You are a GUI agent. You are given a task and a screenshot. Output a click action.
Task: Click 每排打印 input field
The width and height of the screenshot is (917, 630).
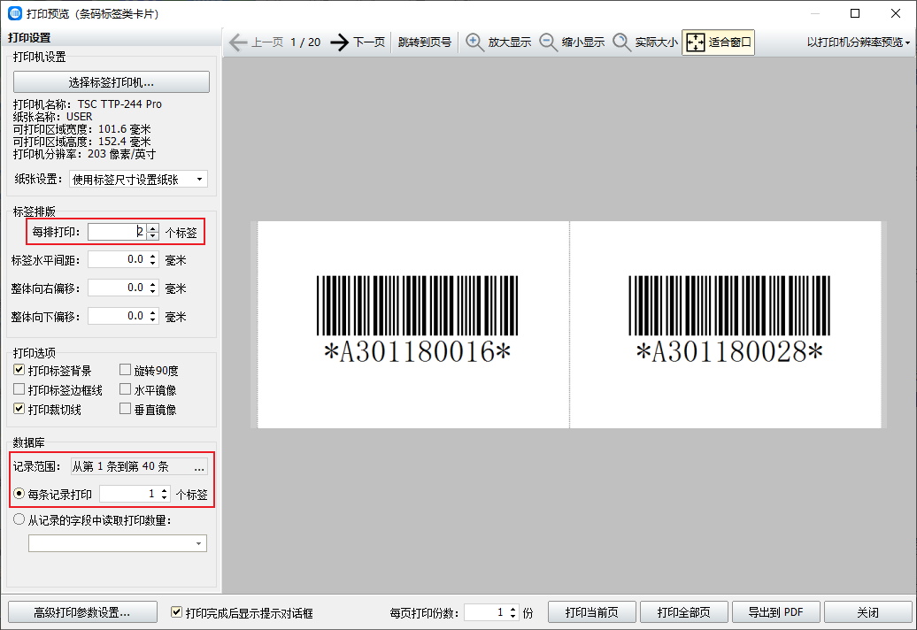pyautogui.click(x=117, y=232)
